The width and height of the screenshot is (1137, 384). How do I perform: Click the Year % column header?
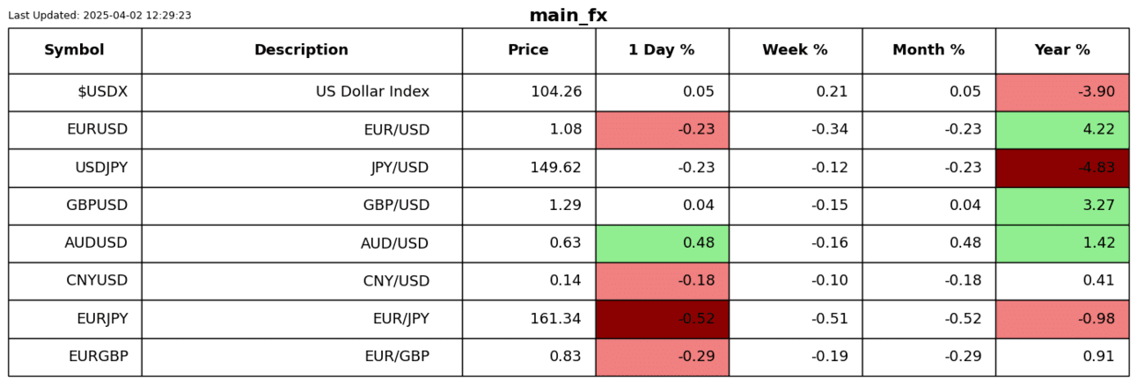(x=1062, y=50)
